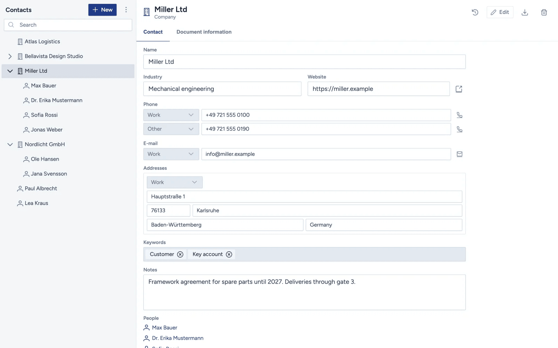The height and width of the screenshot is (348, 558).
Task: Click person icon next to Dr. Erika Mustermann in People
Action: 146,338
